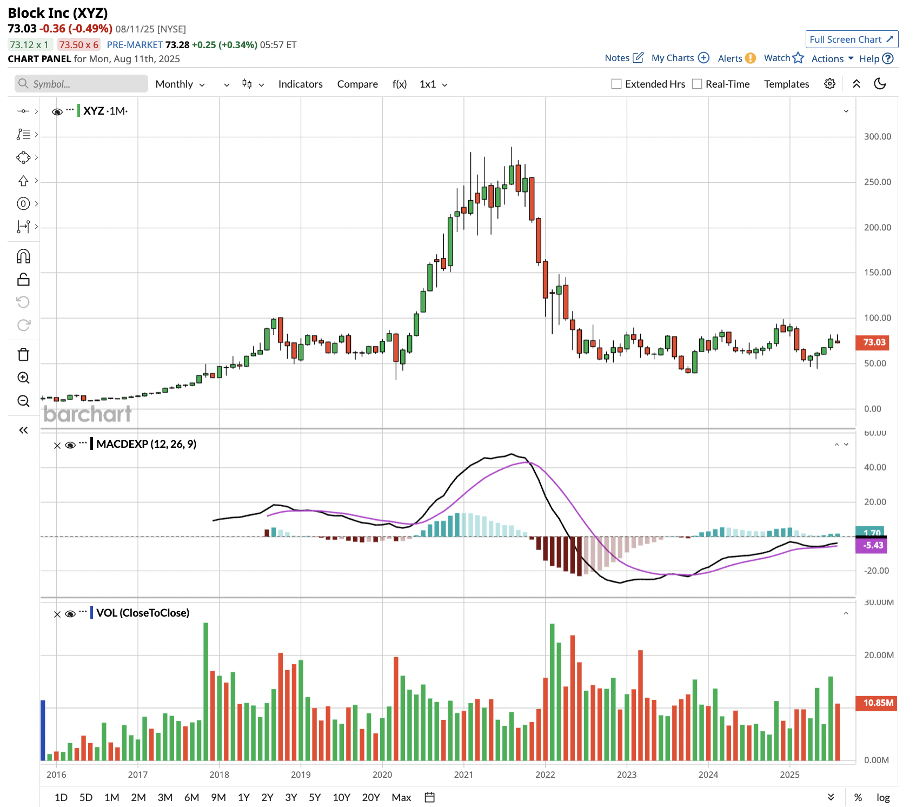Open the calendar date range picker

(429, 797)
